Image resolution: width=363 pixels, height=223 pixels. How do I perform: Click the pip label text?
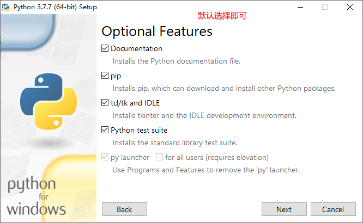[x=116, y=76]
